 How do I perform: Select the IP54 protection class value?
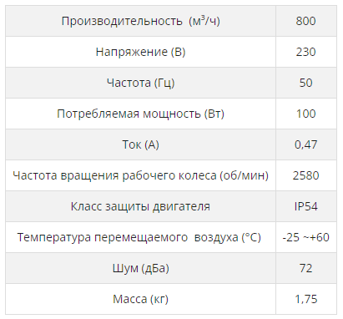click(x=305, y=206)
